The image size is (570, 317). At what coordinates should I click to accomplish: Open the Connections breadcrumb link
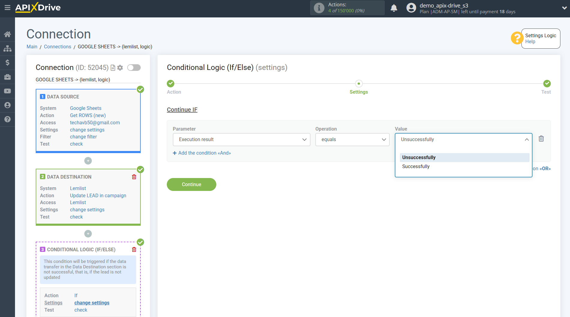click(58, 47)
